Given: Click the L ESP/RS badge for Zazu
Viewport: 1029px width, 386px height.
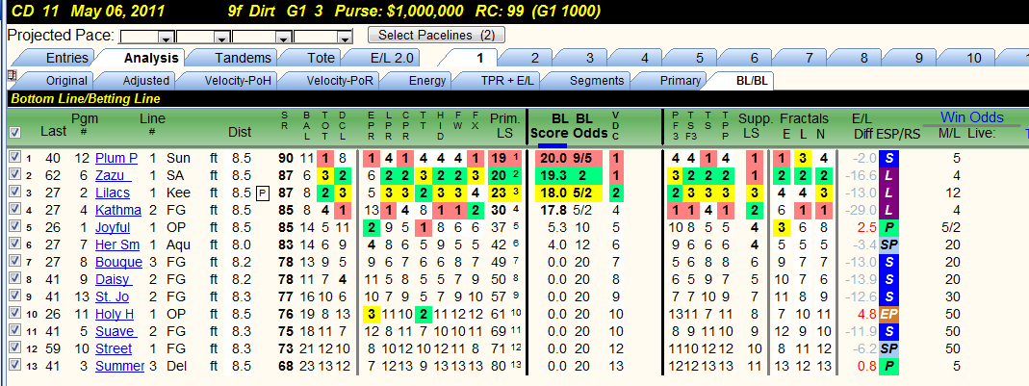Looking at the screenshot, I should click(x=889, y=175).
